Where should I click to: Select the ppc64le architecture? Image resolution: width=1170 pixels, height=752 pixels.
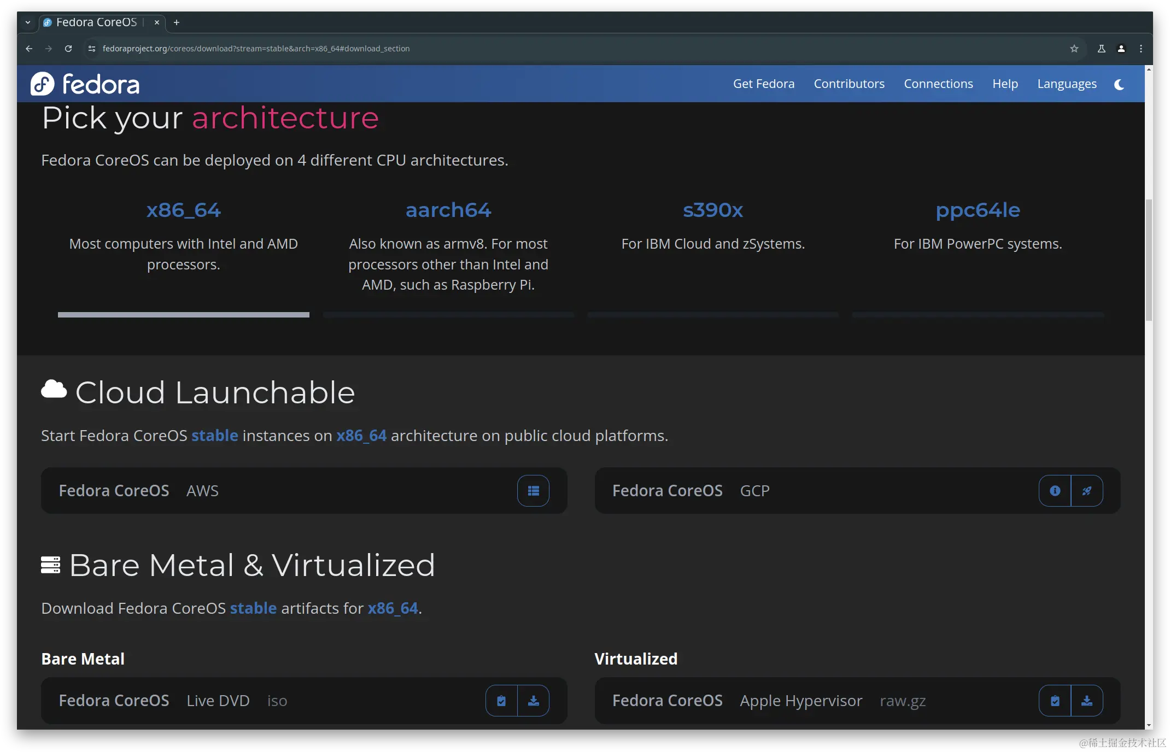978,210
